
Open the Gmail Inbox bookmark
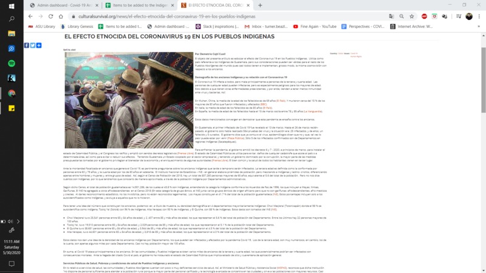[x=266, y=27]
